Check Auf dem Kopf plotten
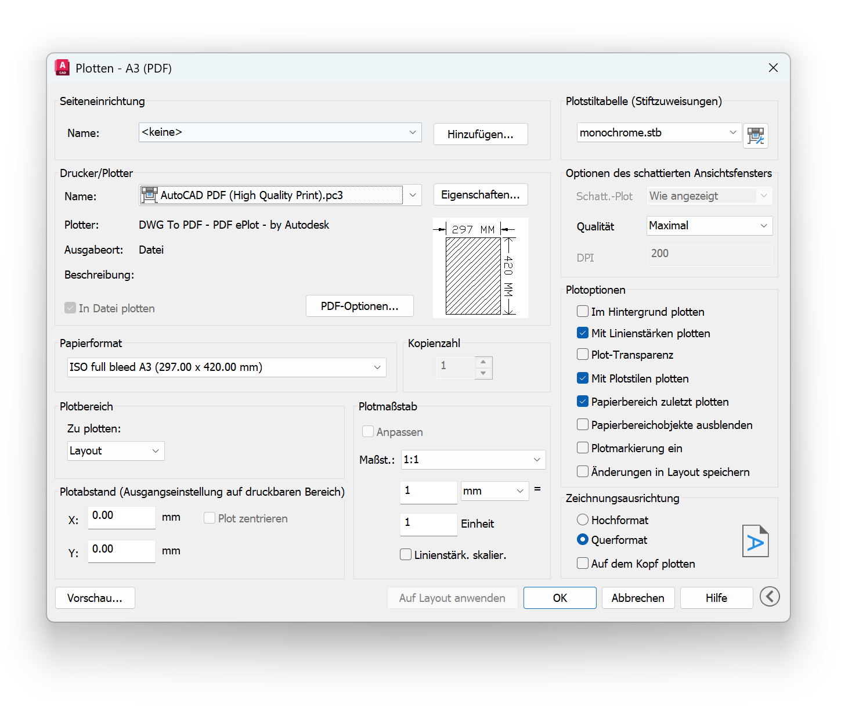Viewport: 852px width, 718px height. (583, 564)
